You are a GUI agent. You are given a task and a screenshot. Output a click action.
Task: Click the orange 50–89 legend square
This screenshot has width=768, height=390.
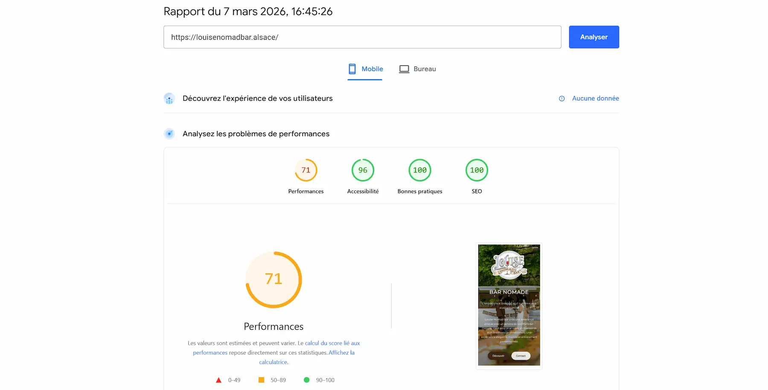(x=261, y=379)
